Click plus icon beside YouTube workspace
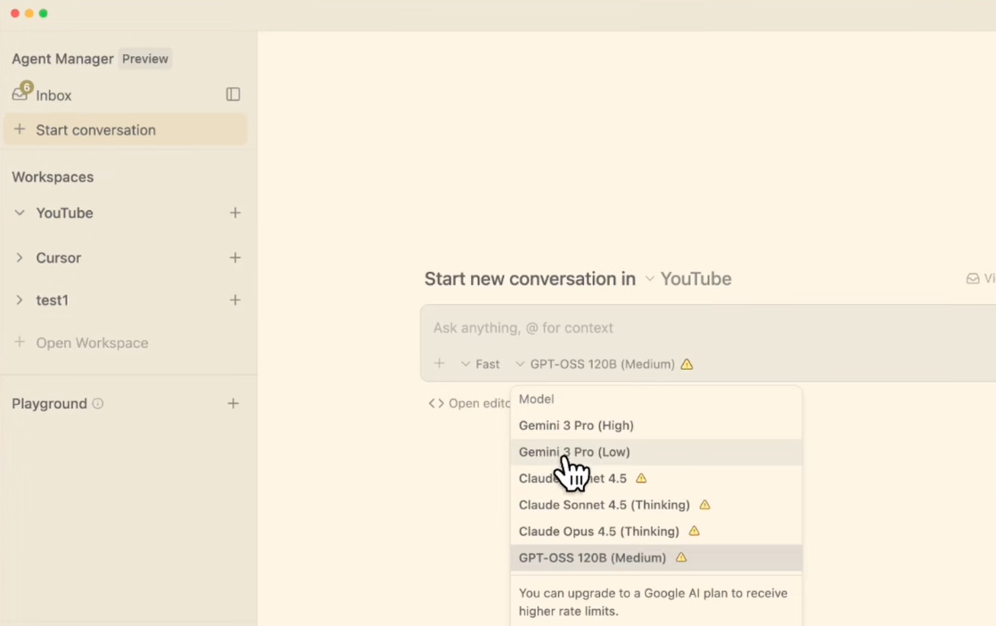 click(x=235, y=213)
